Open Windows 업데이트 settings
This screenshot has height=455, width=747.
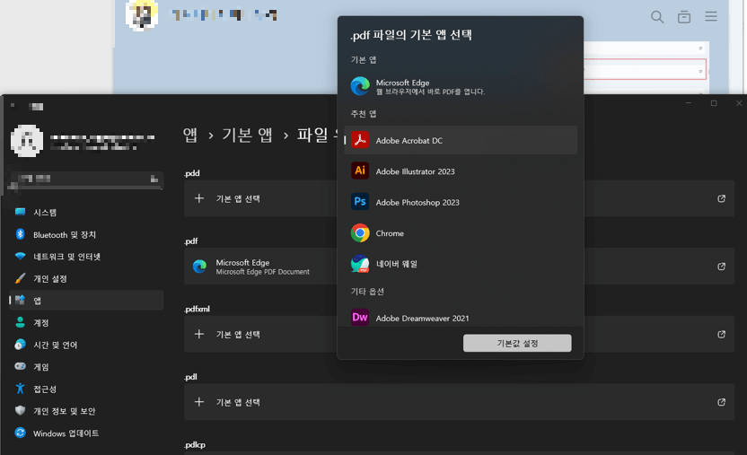[x=86, y=433]
